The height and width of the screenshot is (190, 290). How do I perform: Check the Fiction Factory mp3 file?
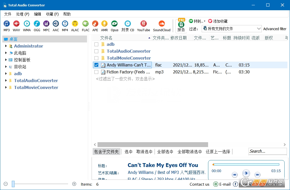click(x=96, y=72)
